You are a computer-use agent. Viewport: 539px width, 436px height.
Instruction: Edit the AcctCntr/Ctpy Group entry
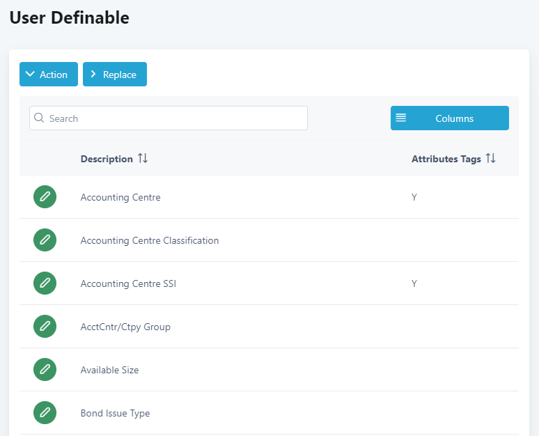point(45,327)
